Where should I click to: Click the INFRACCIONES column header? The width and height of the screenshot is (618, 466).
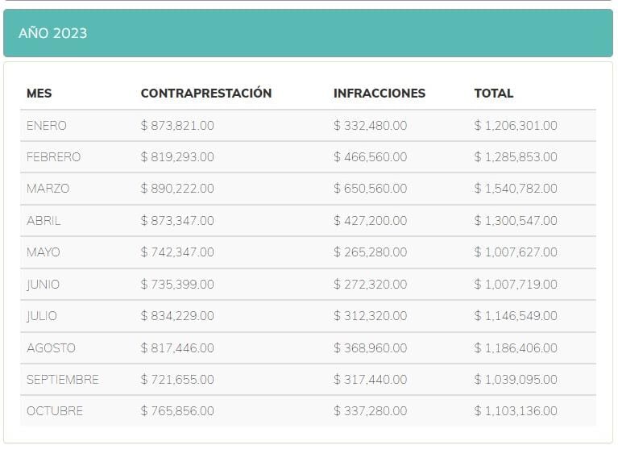tap(379, 94)
